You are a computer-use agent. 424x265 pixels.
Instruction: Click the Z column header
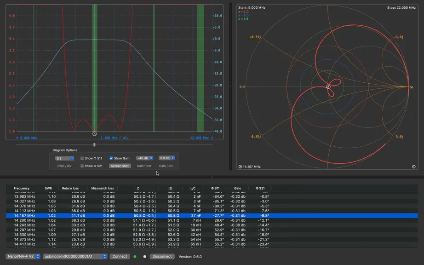[x=138, y=188]
